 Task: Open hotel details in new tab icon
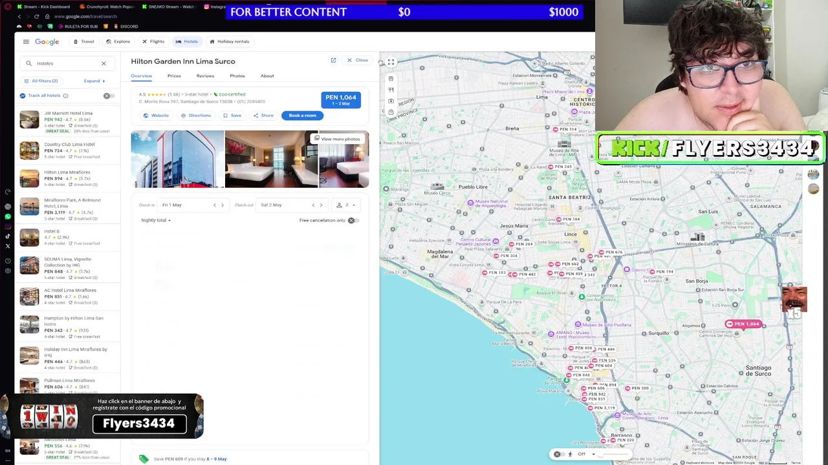click(x=333, y=60)
